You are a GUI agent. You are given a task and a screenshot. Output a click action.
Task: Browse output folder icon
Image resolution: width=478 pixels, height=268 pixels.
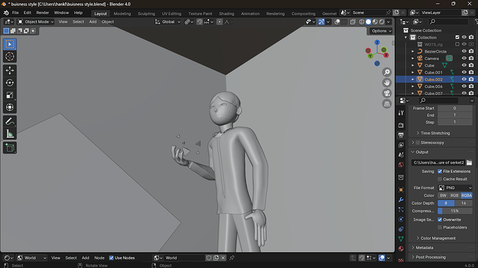(469, 163)
